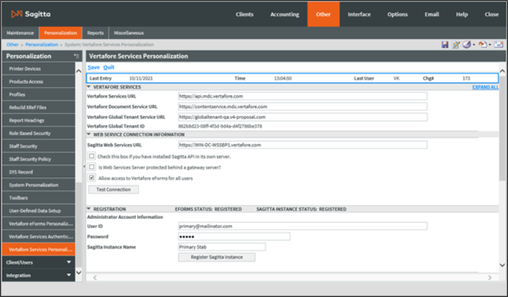The image size is (508, 297).
Task: Click the paintbrush tools icon
Action: pyautogui.click(x=466, y=45)
